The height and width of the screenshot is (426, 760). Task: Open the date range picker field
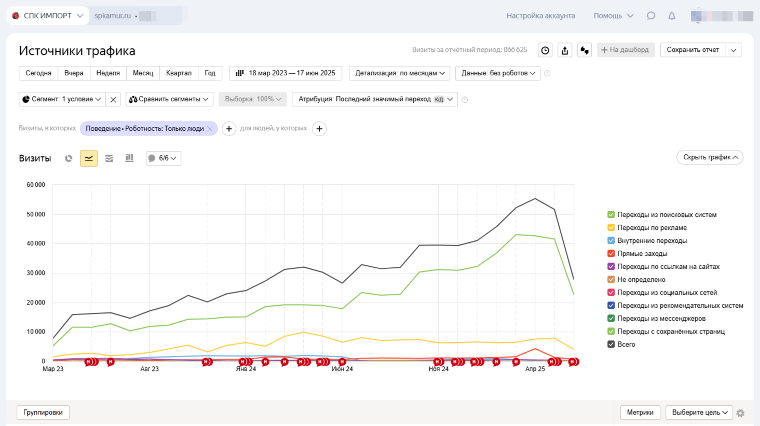pos(286,73)
